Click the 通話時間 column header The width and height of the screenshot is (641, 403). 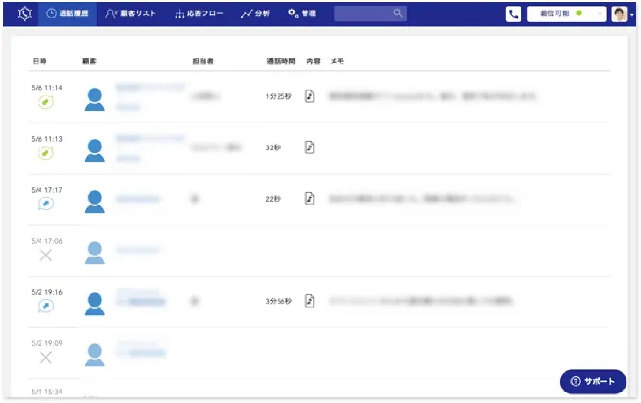281,61
